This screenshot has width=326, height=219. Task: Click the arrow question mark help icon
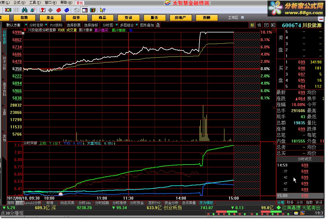pos(102,10)
